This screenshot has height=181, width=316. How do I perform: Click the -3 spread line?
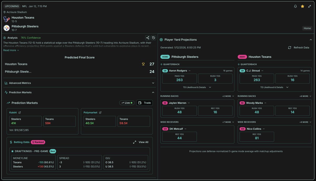click(80, 163)
